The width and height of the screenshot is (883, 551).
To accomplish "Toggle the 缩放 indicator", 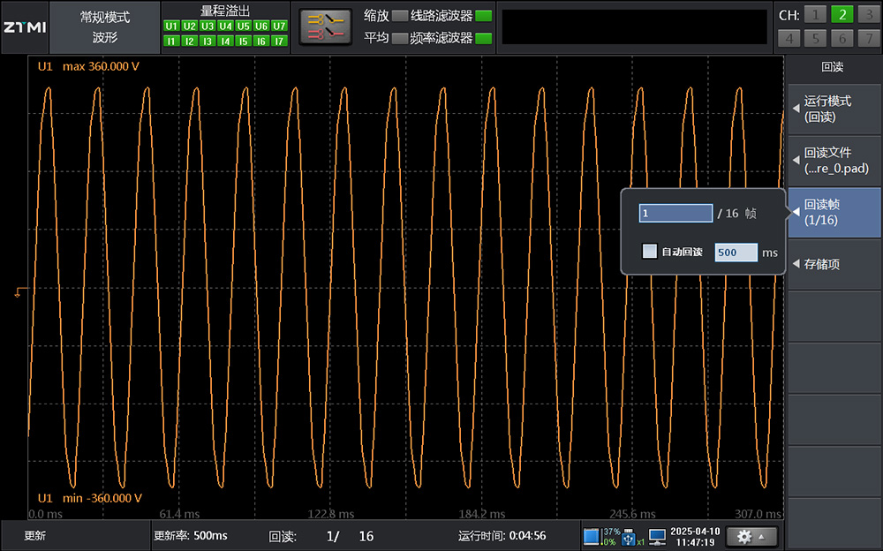I will [x=400, y=16].
